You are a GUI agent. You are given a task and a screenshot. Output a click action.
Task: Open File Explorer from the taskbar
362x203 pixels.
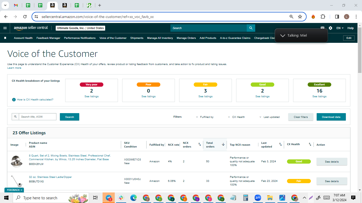pyautogui.click(x=270, y=198)
